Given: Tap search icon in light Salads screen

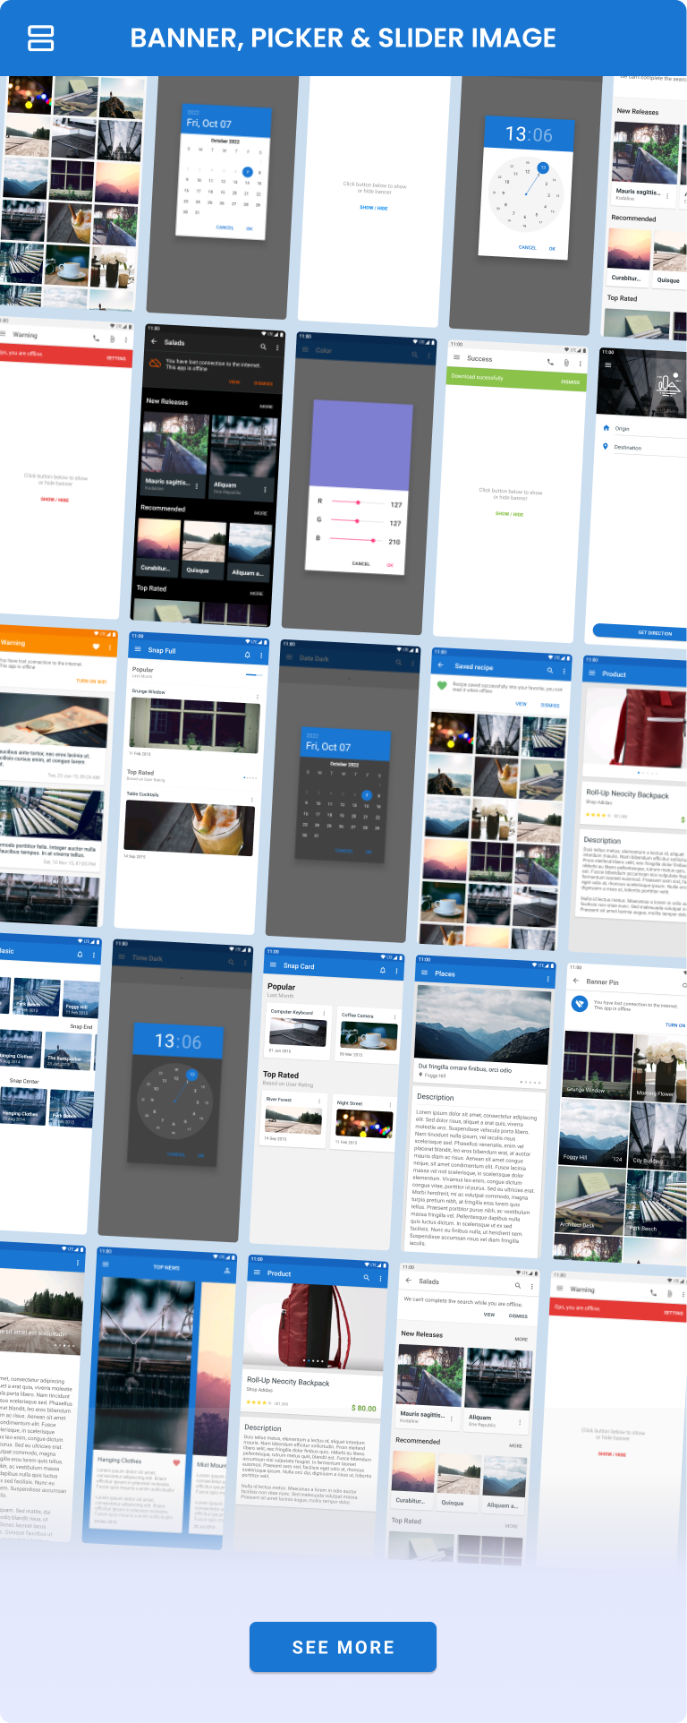Looking at the screenshot, I should 517,1285.
